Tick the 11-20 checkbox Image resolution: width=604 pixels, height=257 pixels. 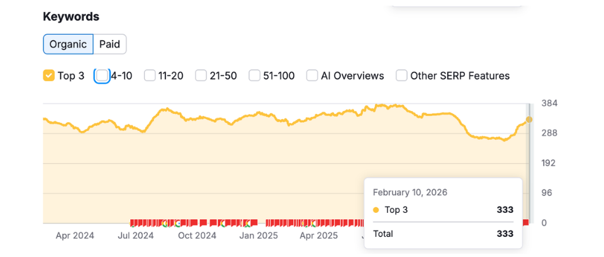pyautogui.click(x=150, y=76)
